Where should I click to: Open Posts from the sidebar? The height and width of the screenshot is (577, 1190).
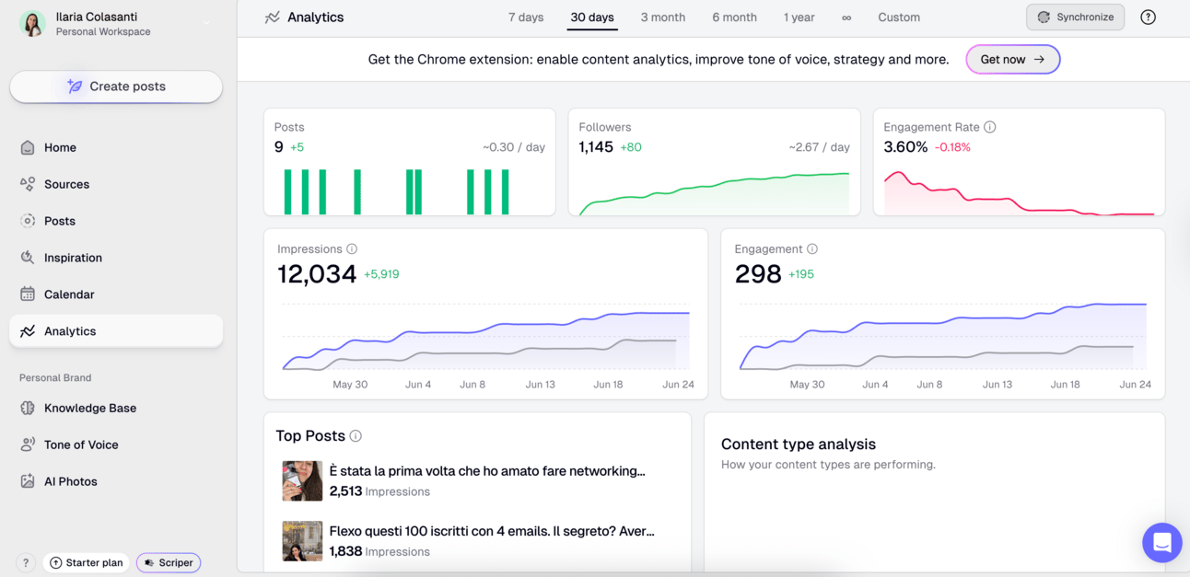[116, 221]
